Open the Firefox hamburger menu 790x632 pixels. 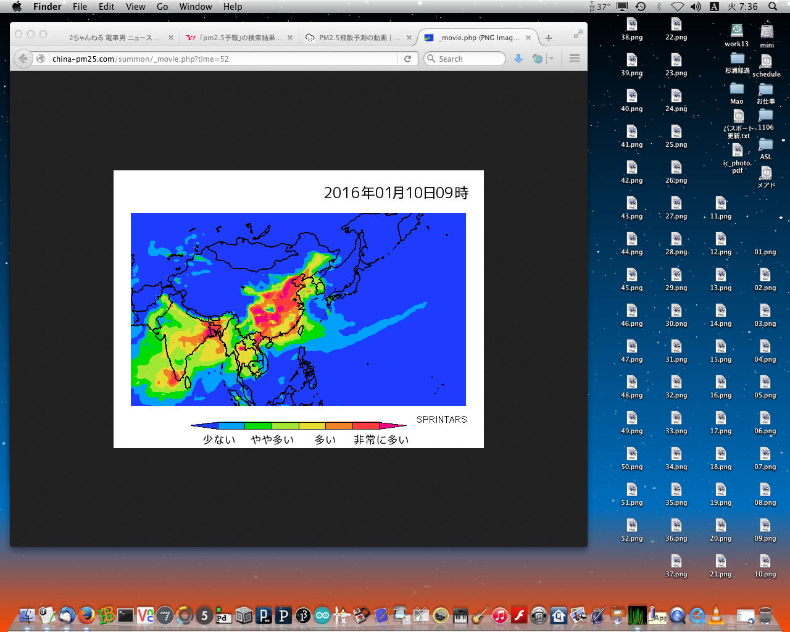click(575, 59)
